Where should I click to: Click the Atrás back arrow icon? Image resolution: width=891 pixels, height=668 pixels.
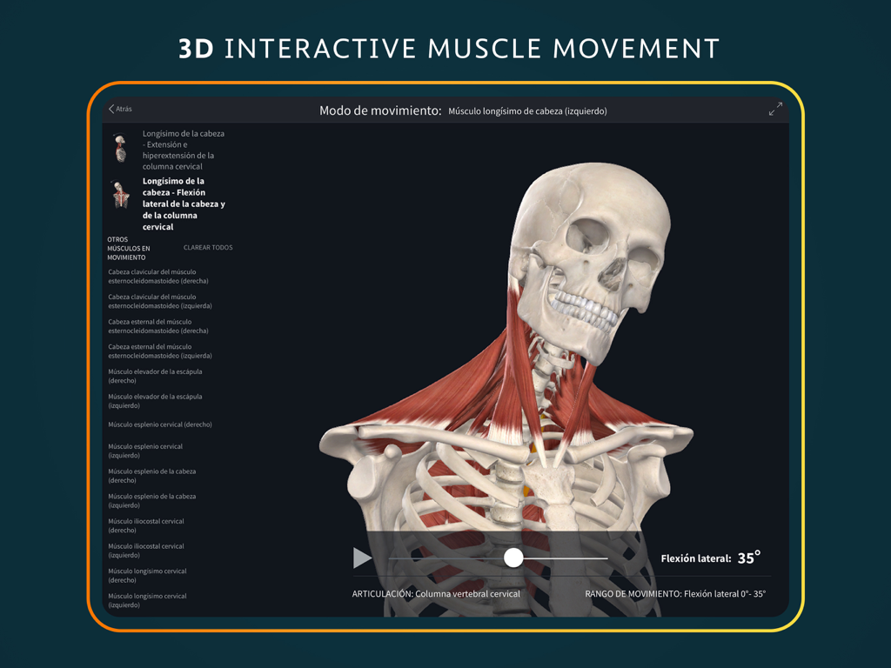coord(113,109)
